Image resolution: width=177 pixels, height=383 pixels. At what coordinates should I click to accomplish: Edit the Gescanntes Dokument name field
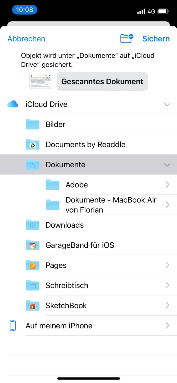coord(102,82)
